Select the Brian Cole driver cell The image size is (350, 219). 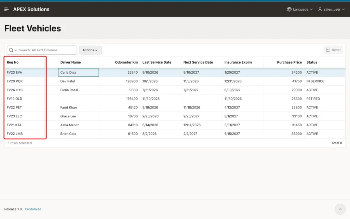[78, 134]
